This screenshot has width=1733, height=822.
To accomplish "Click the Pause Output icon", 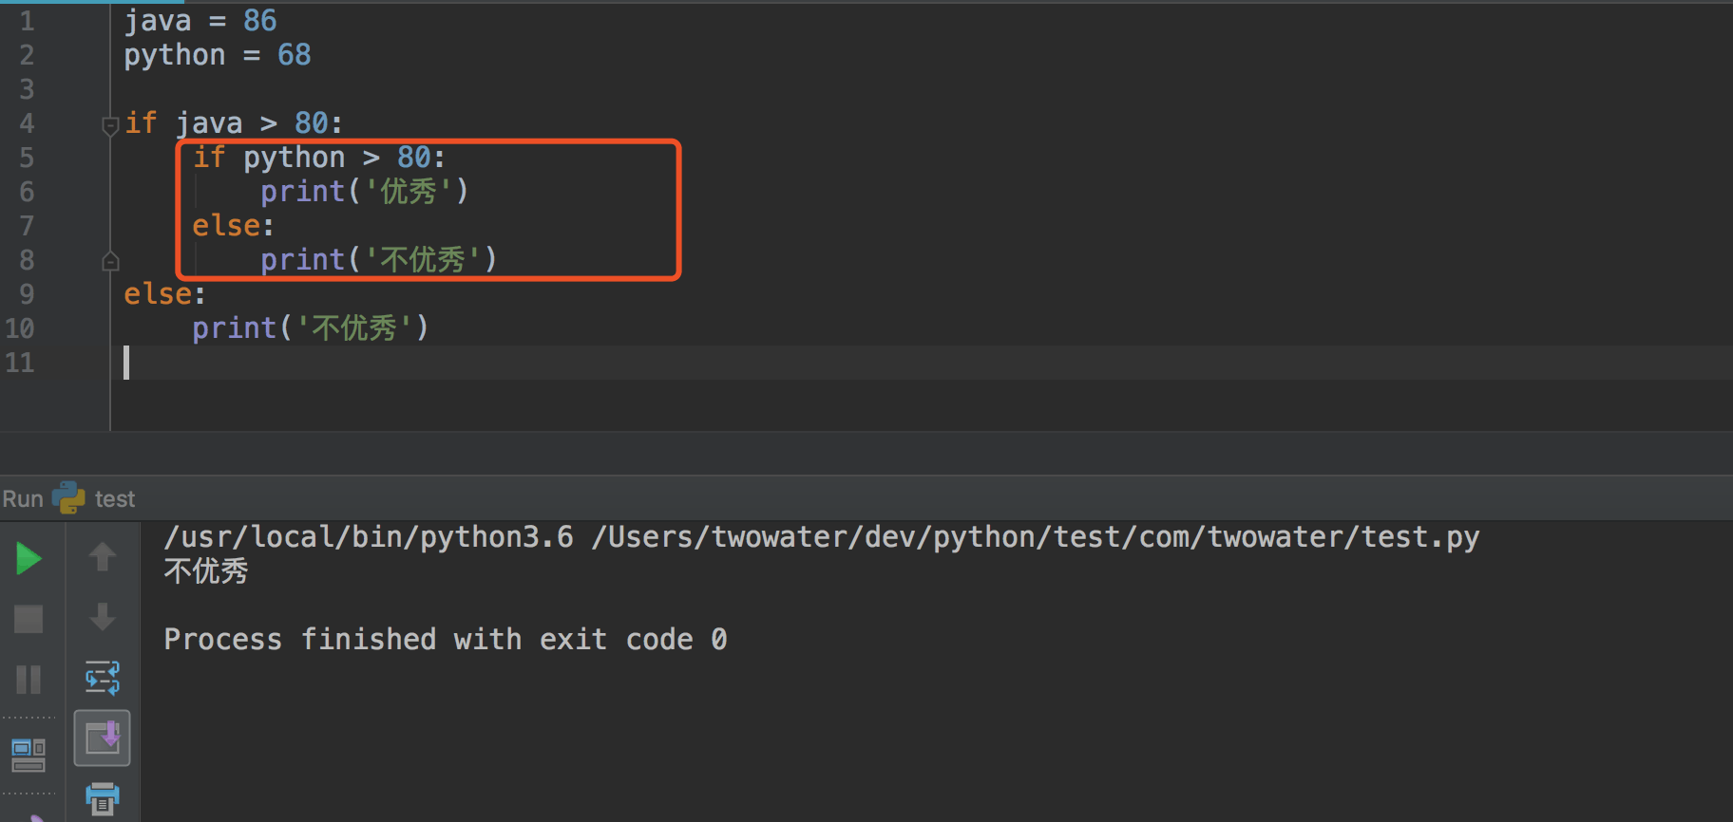I will [x=29, y=680].
